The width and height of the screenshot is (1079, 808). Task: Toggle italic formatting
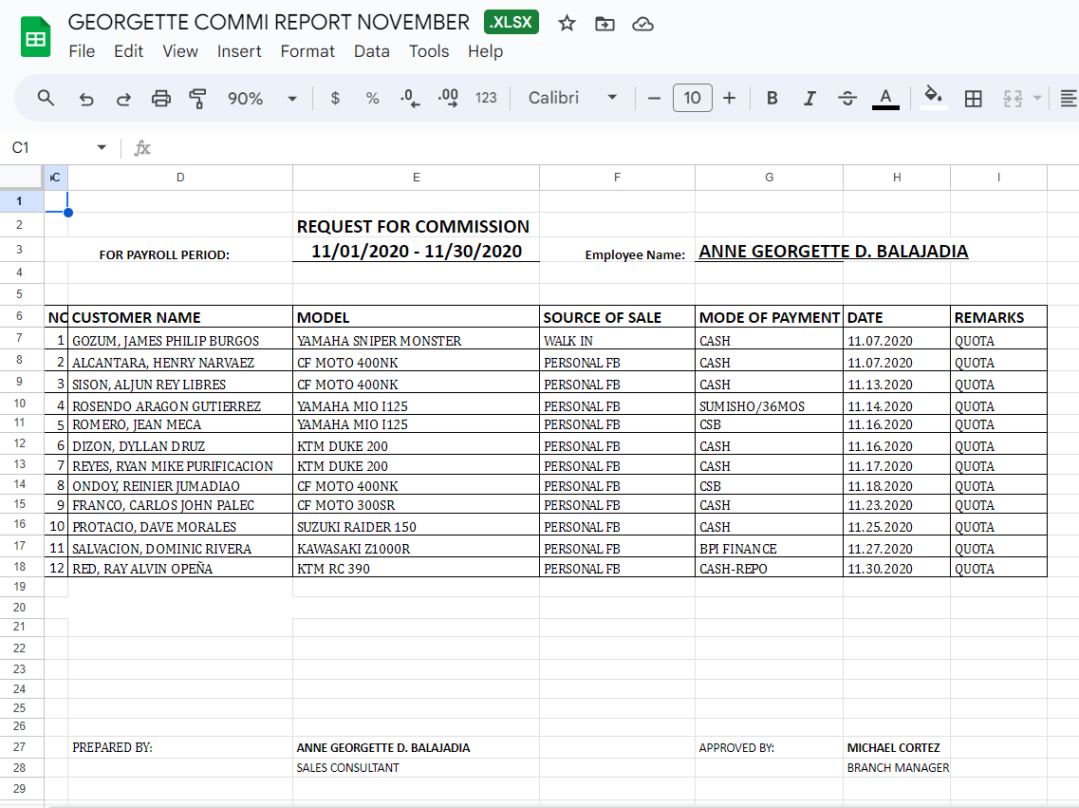coord(809,99)
